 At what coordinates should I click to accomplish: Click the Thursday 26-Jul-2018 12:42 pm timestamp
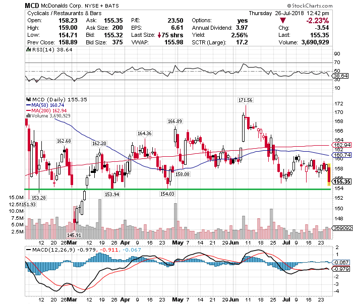point(289,13)
